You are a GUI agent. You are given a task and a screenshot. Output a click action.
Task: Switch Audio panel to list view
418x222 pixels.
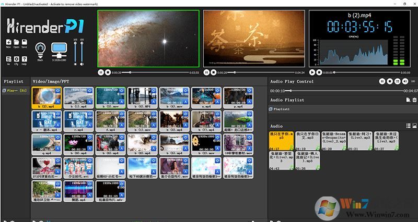(409, 126)
